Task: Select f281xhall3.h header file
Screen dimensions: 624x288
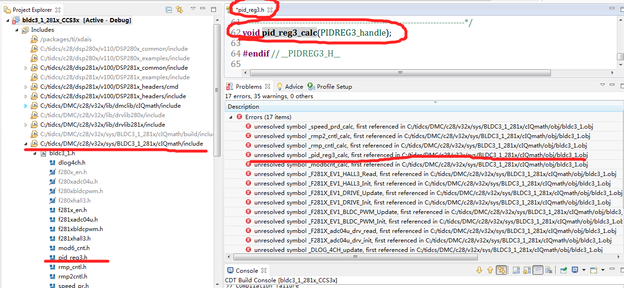Action: tap(70, 239)
